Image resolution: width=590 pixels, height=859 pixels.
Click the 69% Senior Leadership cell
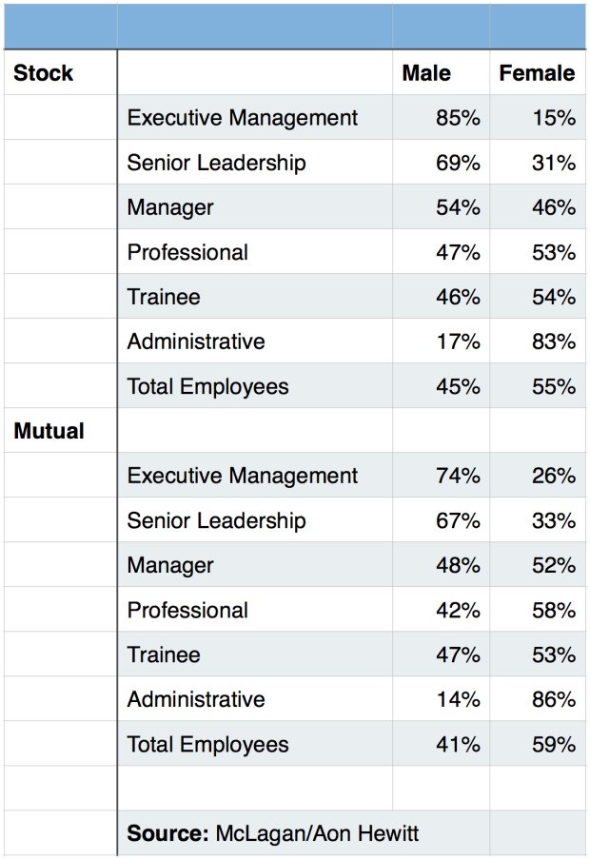[458, 163]
